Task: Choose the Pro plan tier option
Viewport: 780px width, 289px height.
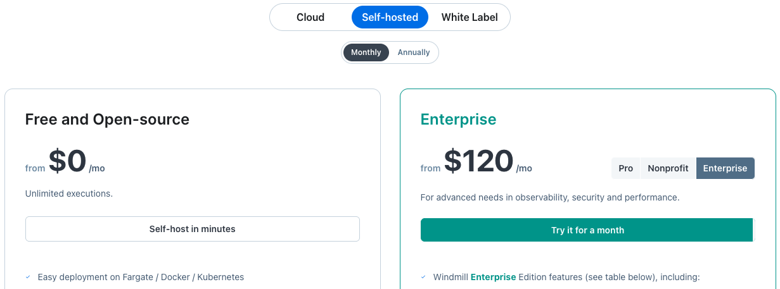Action: [626, 168]
